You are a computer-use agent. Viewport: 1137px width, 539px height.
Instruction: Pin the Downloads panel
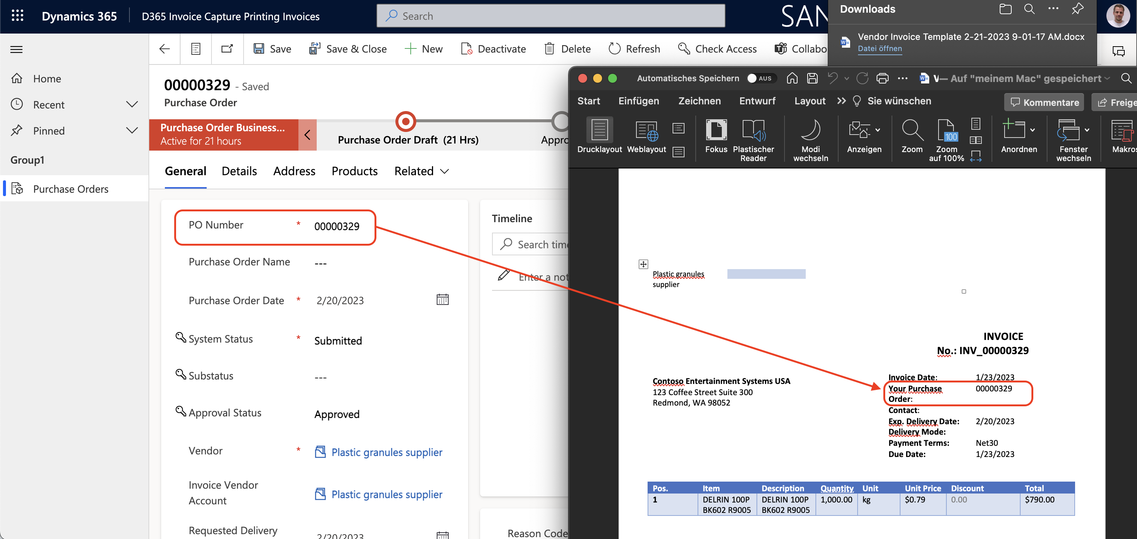[1077, 9]
